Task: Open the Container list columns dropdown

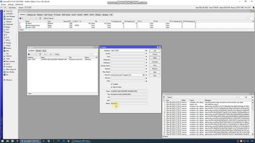Action: [96, 57]
